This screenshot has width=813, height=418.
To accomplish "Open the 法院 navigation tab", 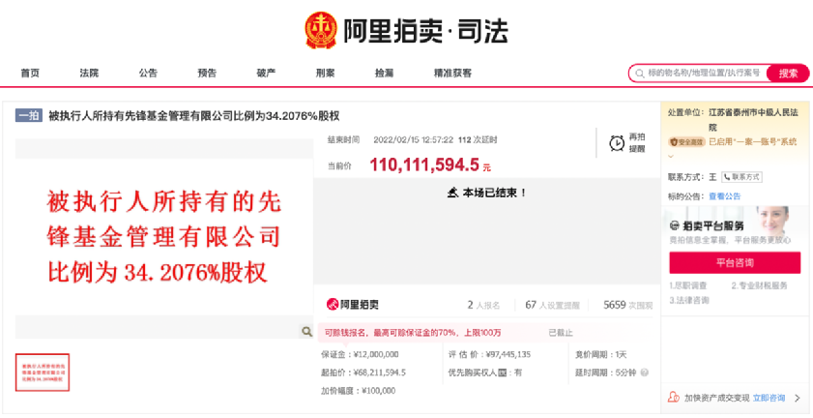I will click(x=89, y=74).
